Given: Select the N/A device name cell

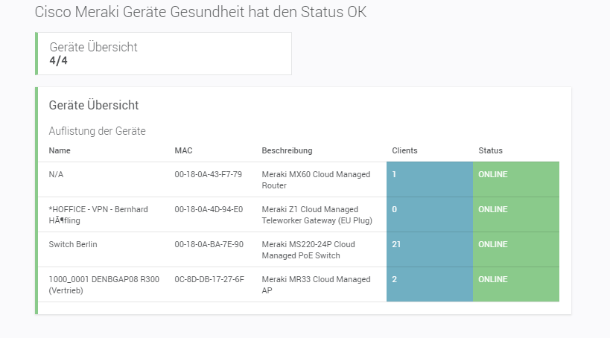Looking at the screenshot, I should click(x=57, y=174).
